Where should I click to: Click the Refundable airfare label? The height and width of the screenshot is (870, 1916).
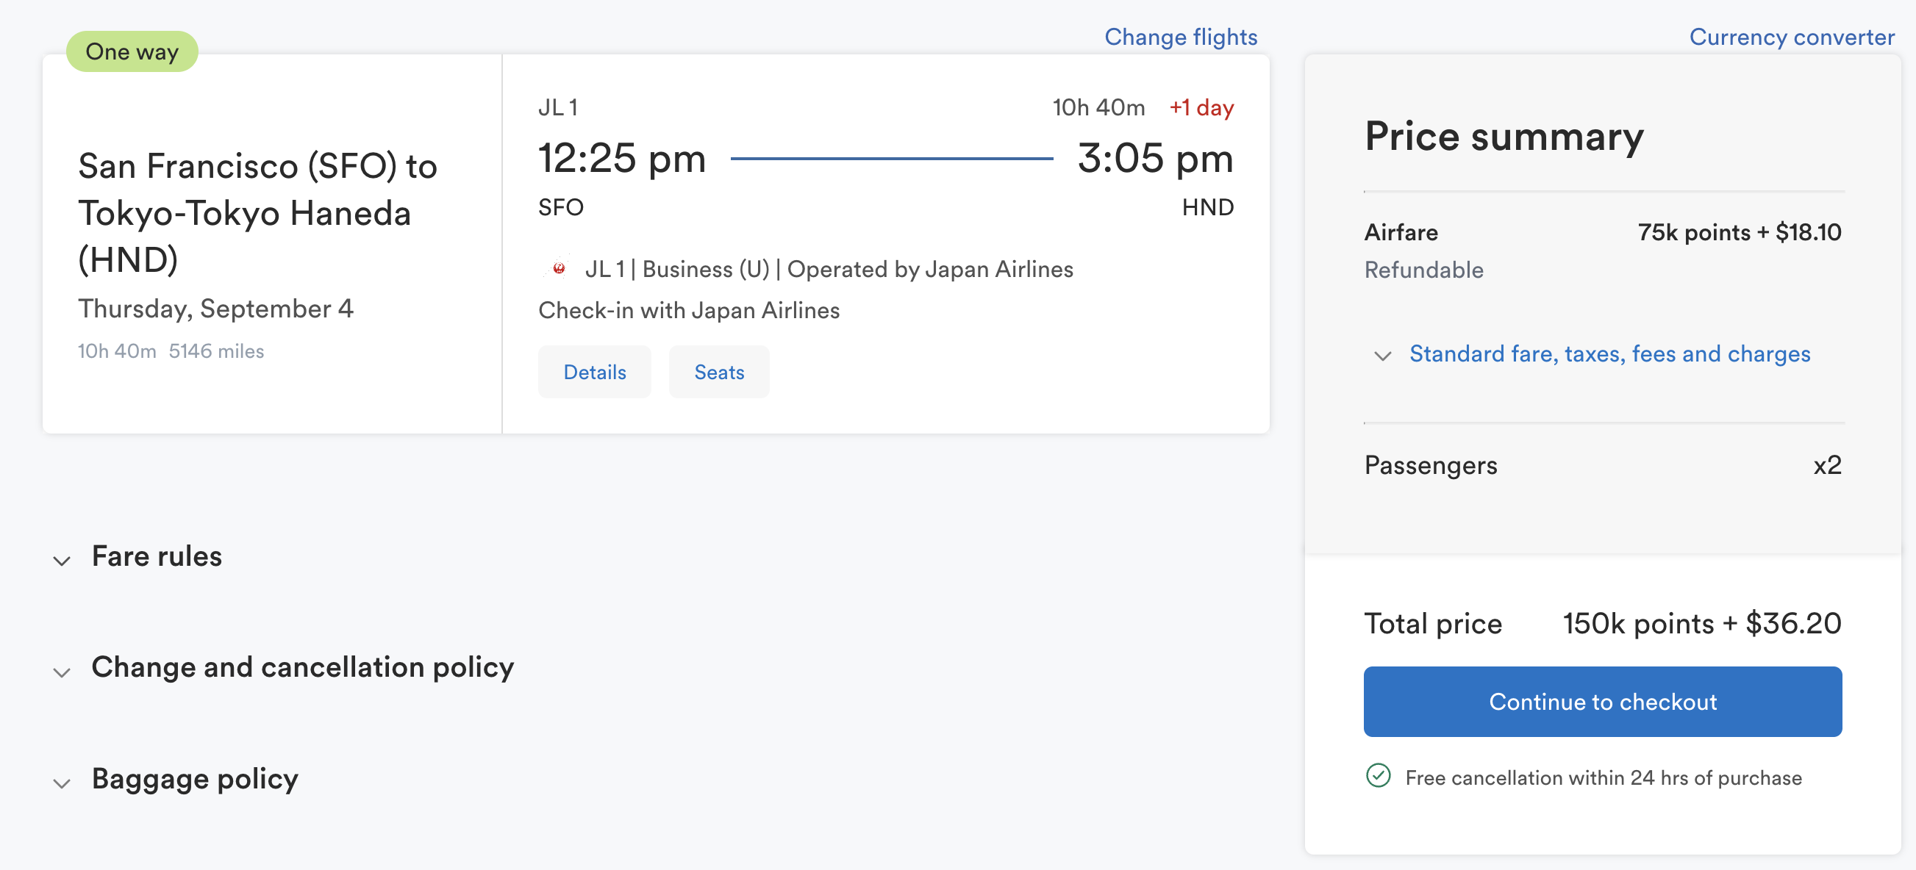1423,270
